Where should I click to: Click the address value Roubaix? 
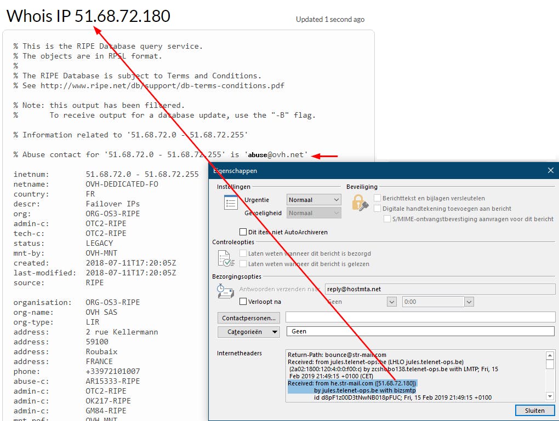pos(101,351)
